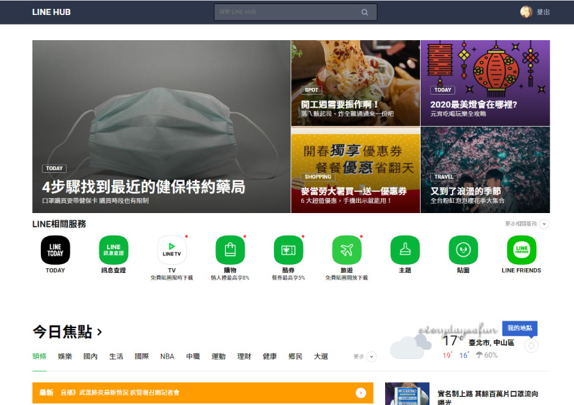This screenshot has height=405, width=574.
Task: Click the LINE HUB logo
Action: click(x=51, y=12)
